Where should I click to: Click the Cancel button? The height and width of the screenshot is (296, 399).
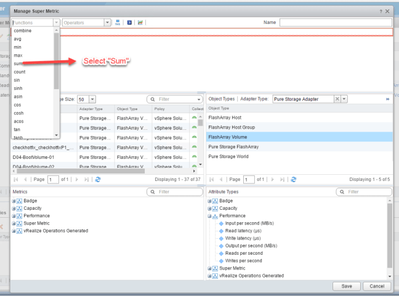point(376,287)
